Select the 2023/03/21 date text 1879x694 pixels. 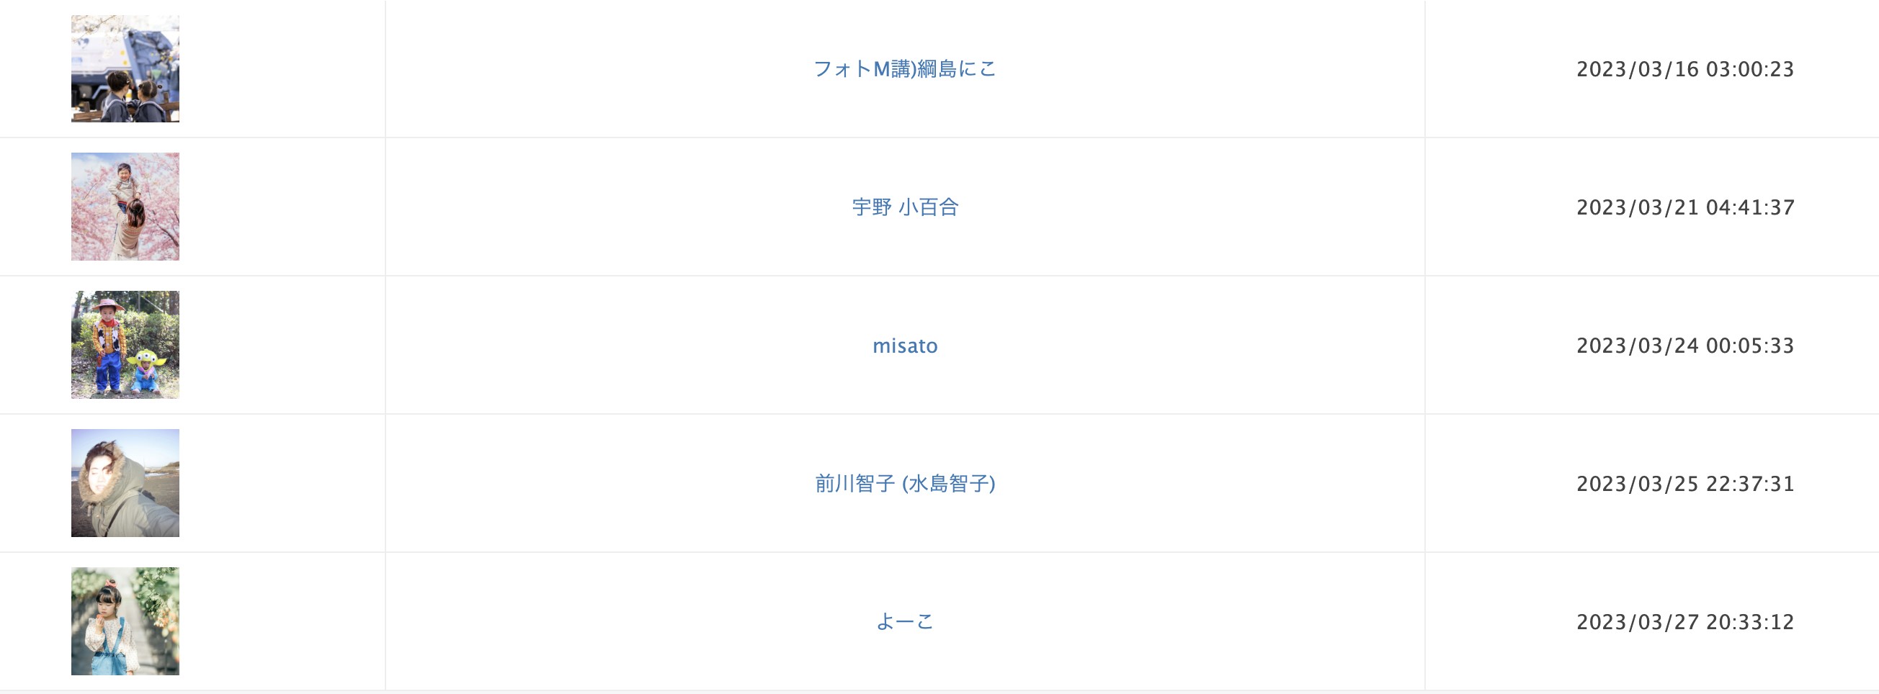(1638, 208)
